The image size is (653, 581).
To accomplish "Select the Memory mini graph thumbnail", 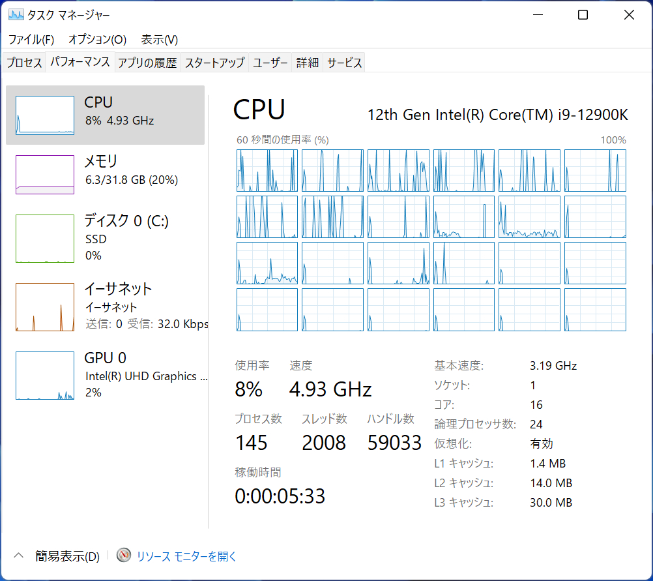I will point(45,174).
